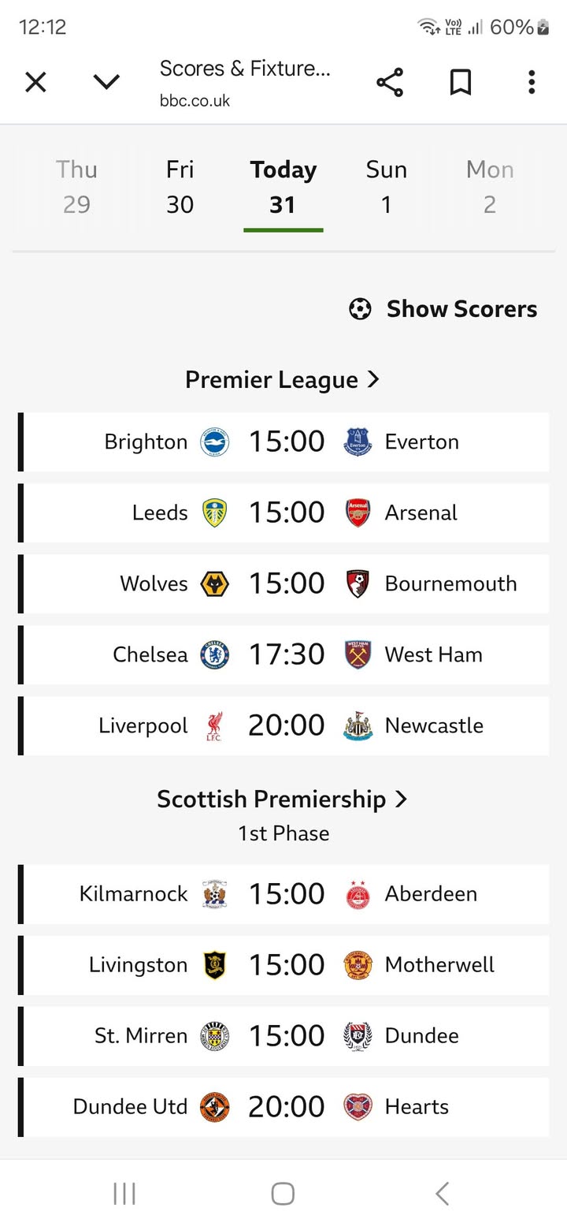Viewport: 567px width, 1230px height.
Task: Toggle Show Scorers
Action: point(443,309)
